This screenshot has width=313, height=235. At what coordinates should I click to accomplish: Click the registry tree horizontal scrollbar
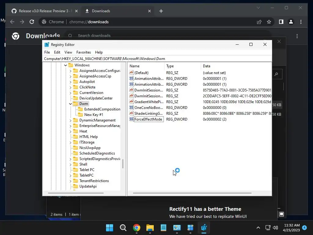tap(76, 193)
